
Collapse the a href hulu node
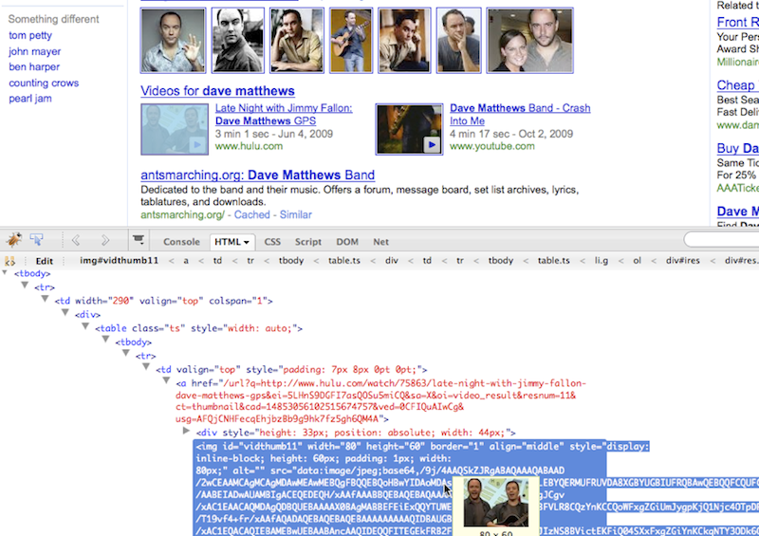coord(167,381)
